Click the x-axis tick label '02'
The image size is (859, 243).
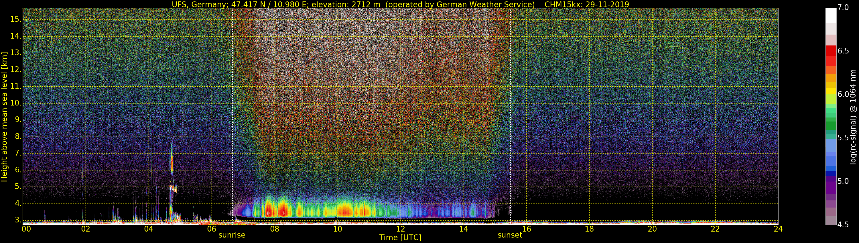coord(86,229)
